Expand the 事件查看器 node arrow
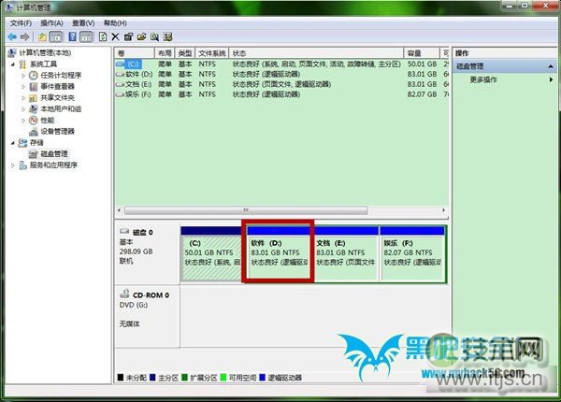The image size is (561, 402). coord(23,87)
